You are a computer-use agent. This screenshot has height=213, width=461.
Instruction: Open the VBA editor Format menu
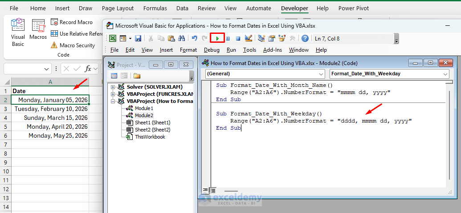point(188,50)
